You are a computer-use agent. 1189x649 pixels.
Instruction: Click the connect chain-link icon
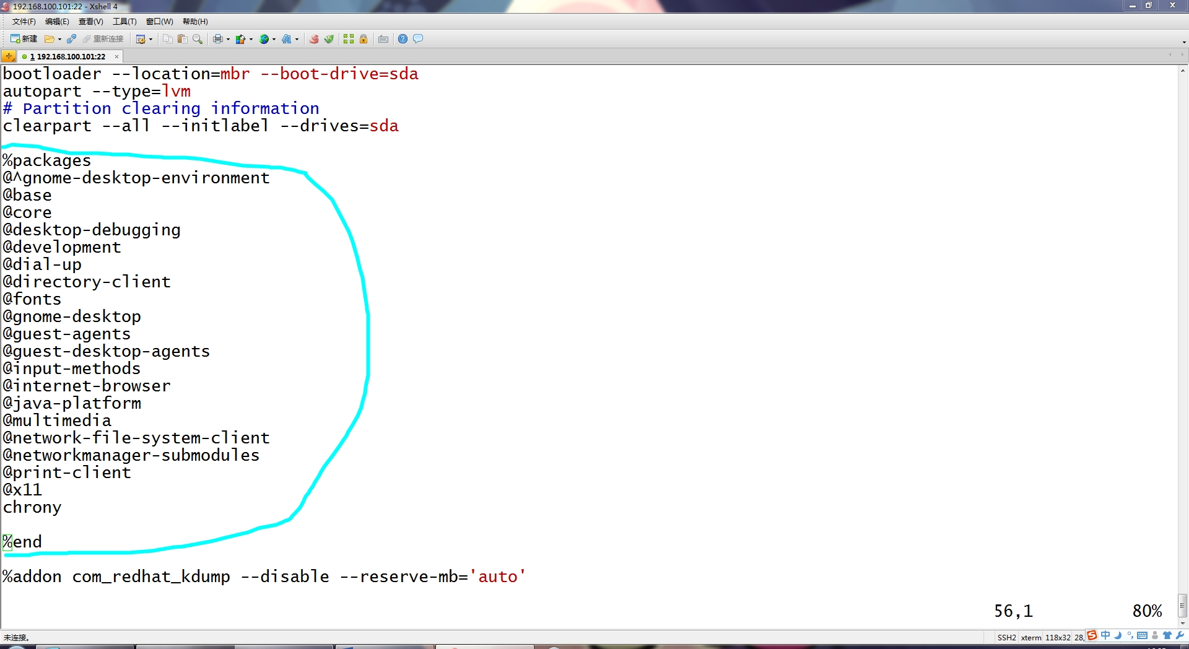71,39
